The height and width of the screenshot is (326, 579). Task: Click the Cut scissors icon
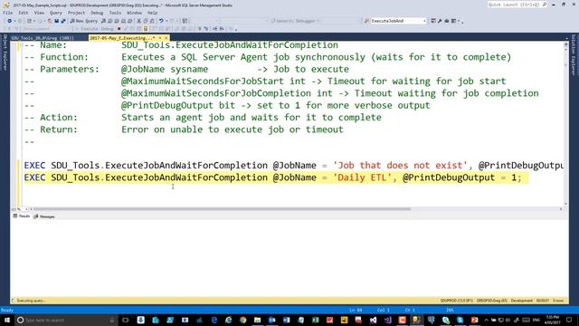coord(139,21)
